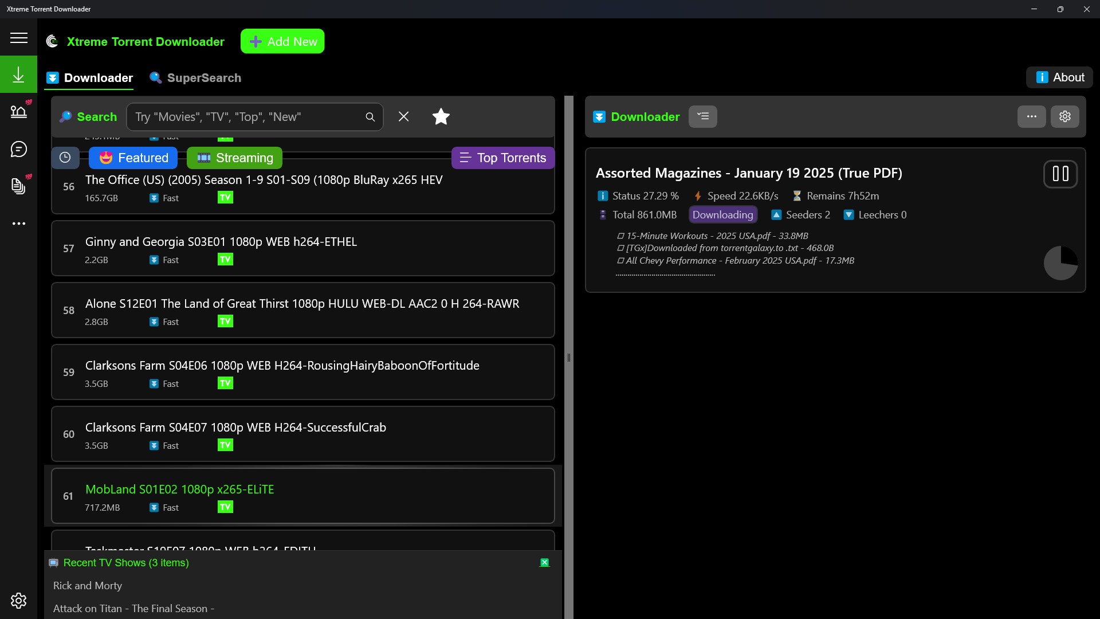Open the About button
Screen dimensions: 1100x619
1059,77
